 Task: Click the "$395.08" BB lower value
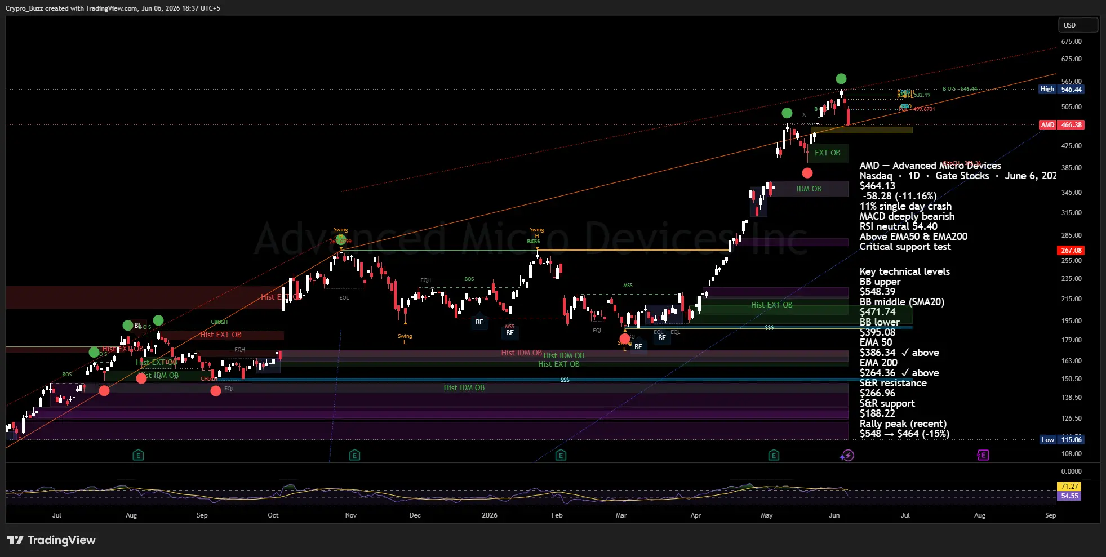(x=877, y=332)
